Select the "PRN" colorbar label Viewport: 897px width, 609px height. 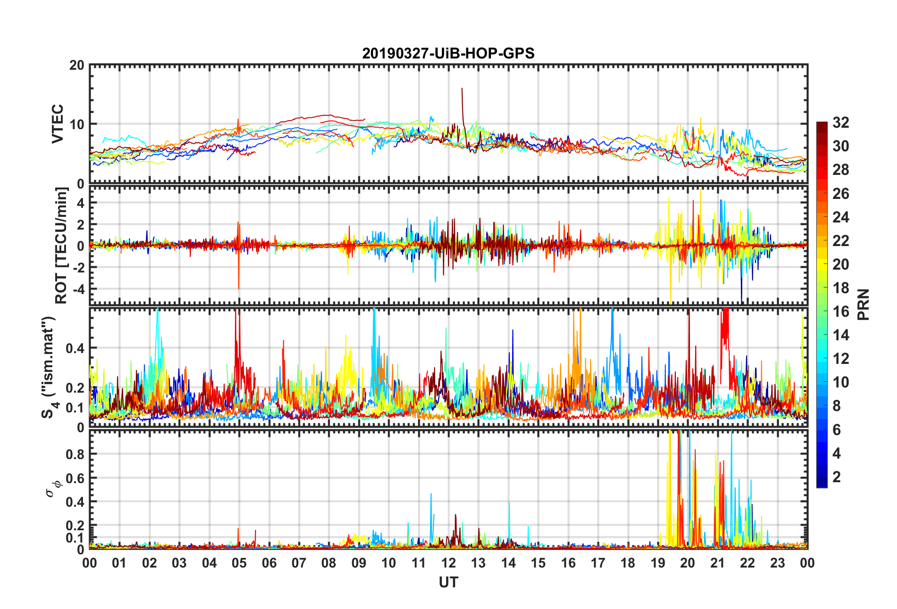[x=863, y=304]
